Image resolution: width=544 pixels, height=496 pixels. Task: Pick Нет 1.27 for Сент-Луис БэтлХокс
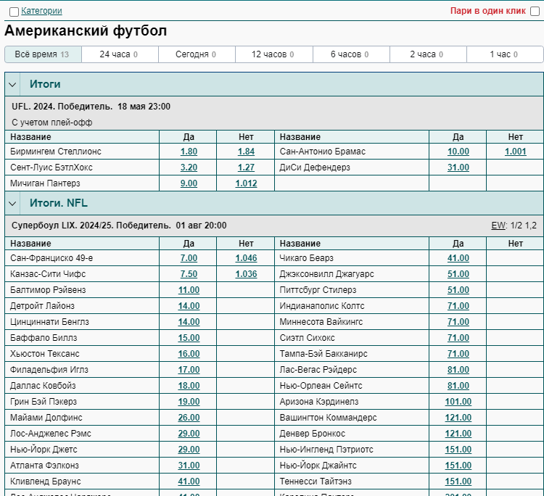(x=246, y=168)
